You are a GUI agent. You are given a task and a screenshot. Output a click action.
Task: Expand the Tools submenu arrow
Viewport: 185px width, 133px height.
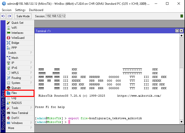pyautogui.click(x=31, y=108)
